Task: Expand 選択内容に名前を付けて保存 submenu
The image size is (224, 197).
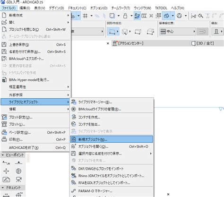Action: [112, 154]
